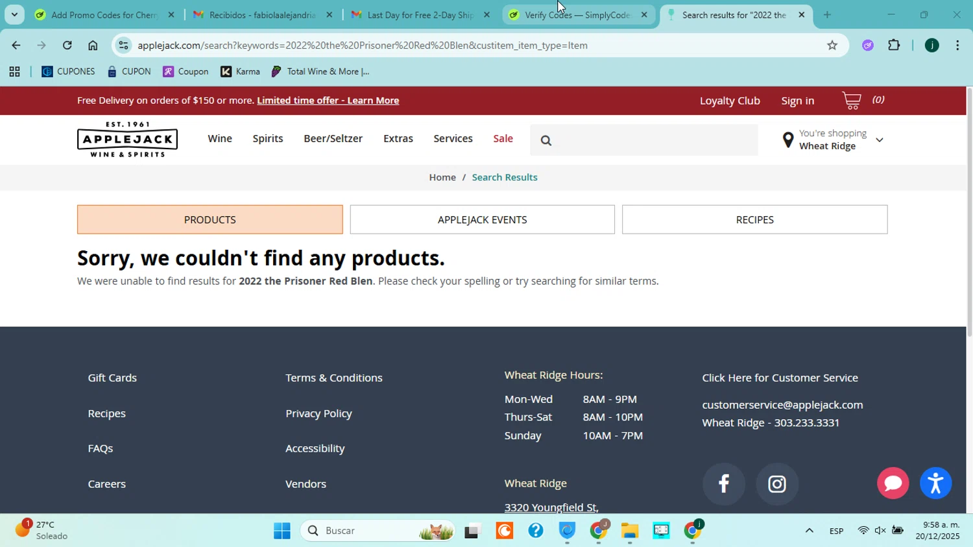Open the Extras menu

[398, 139]
